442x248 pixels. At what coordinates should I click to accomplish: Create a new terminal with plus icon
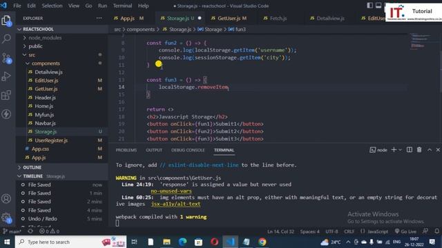(394, 150)
